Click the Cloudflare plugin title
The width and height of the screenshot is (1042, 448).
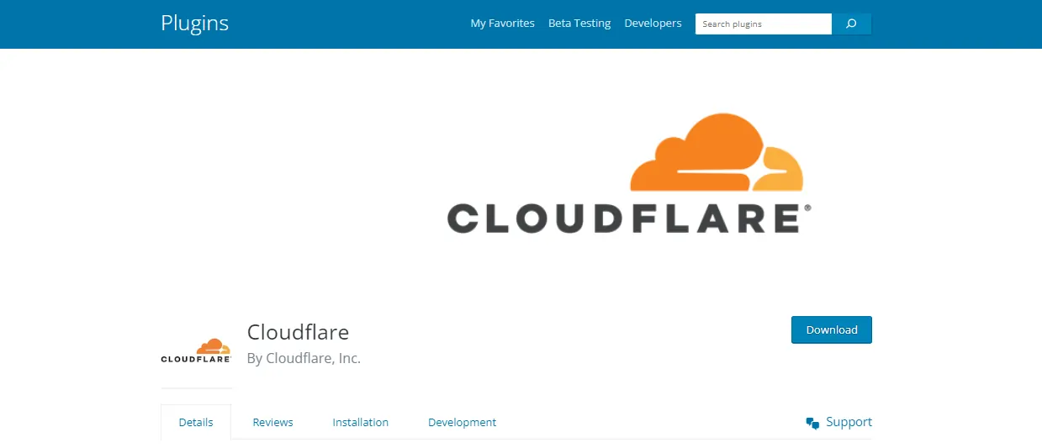pyautogui.click(x=298, y=331)
